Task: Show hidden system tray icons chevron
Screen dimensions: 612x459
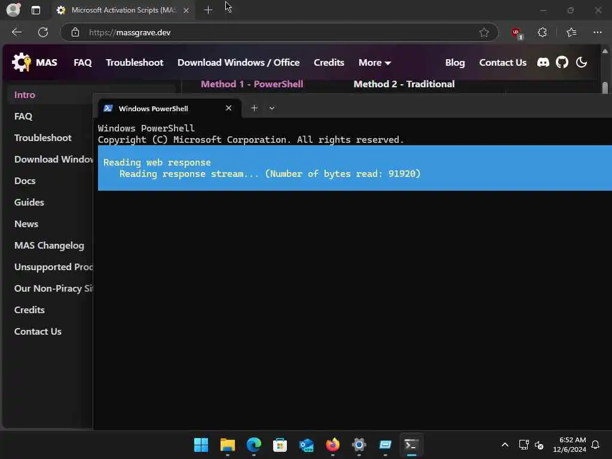Action: (x=504, y=445)
